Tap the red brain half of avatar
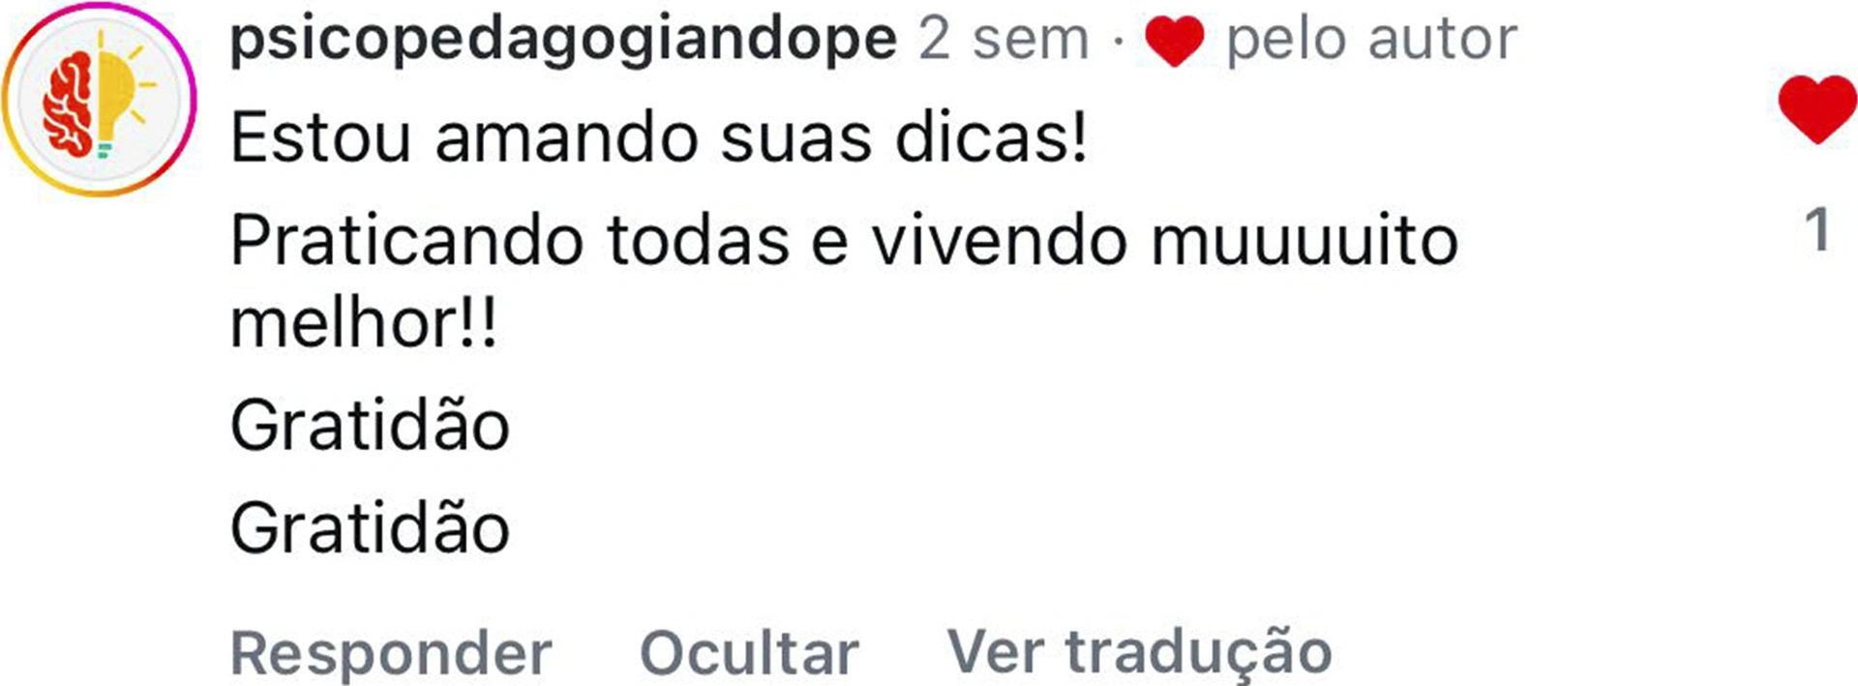Screen dimensions: 1858x686 [x=70, y=104]
